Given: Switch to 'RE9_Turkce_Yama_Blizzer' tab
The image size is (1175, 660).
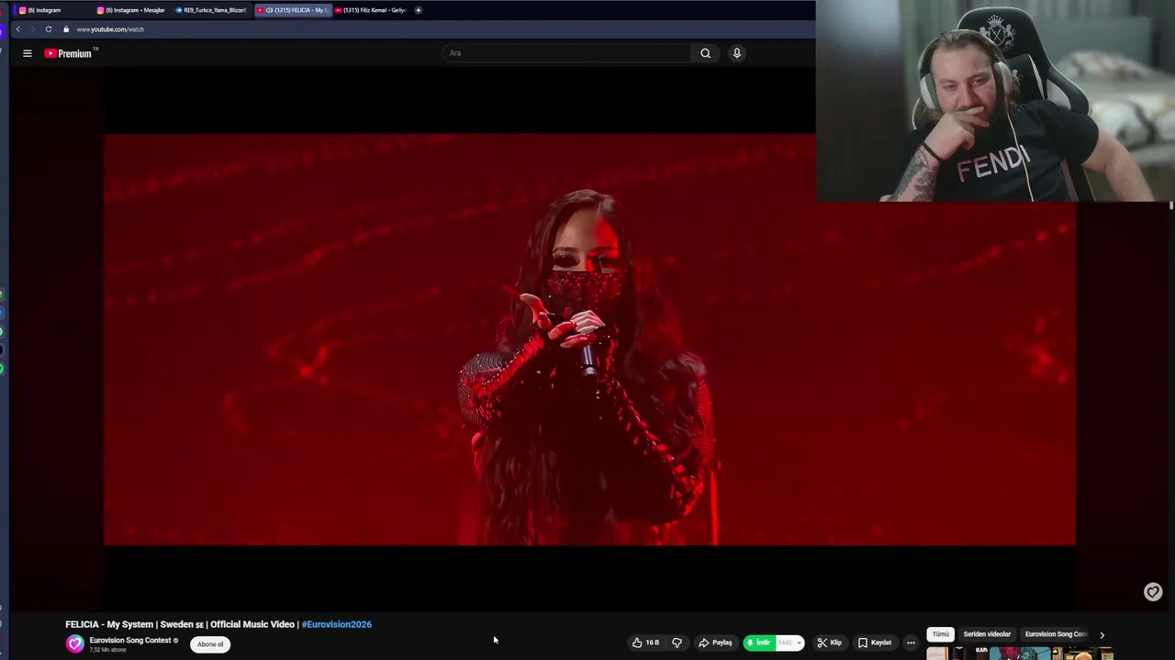Looking at the screenshot, I should (x=211, y=10).
